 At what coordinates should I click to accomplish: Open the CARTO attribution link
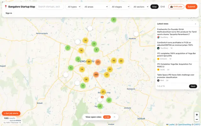[x=197, y=125]
